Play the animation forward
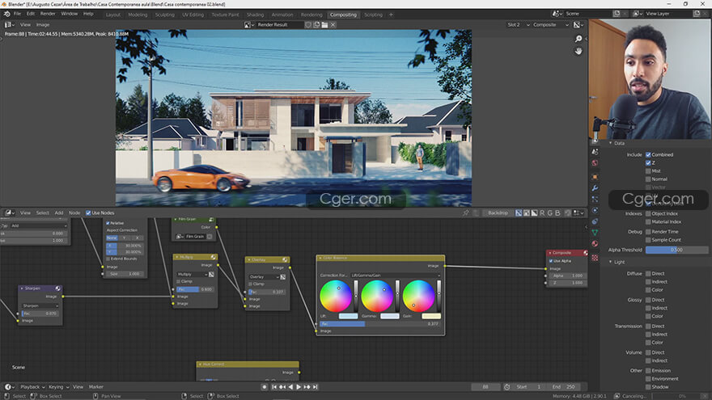The image size is (712, 400). click(x=299, y=387)
